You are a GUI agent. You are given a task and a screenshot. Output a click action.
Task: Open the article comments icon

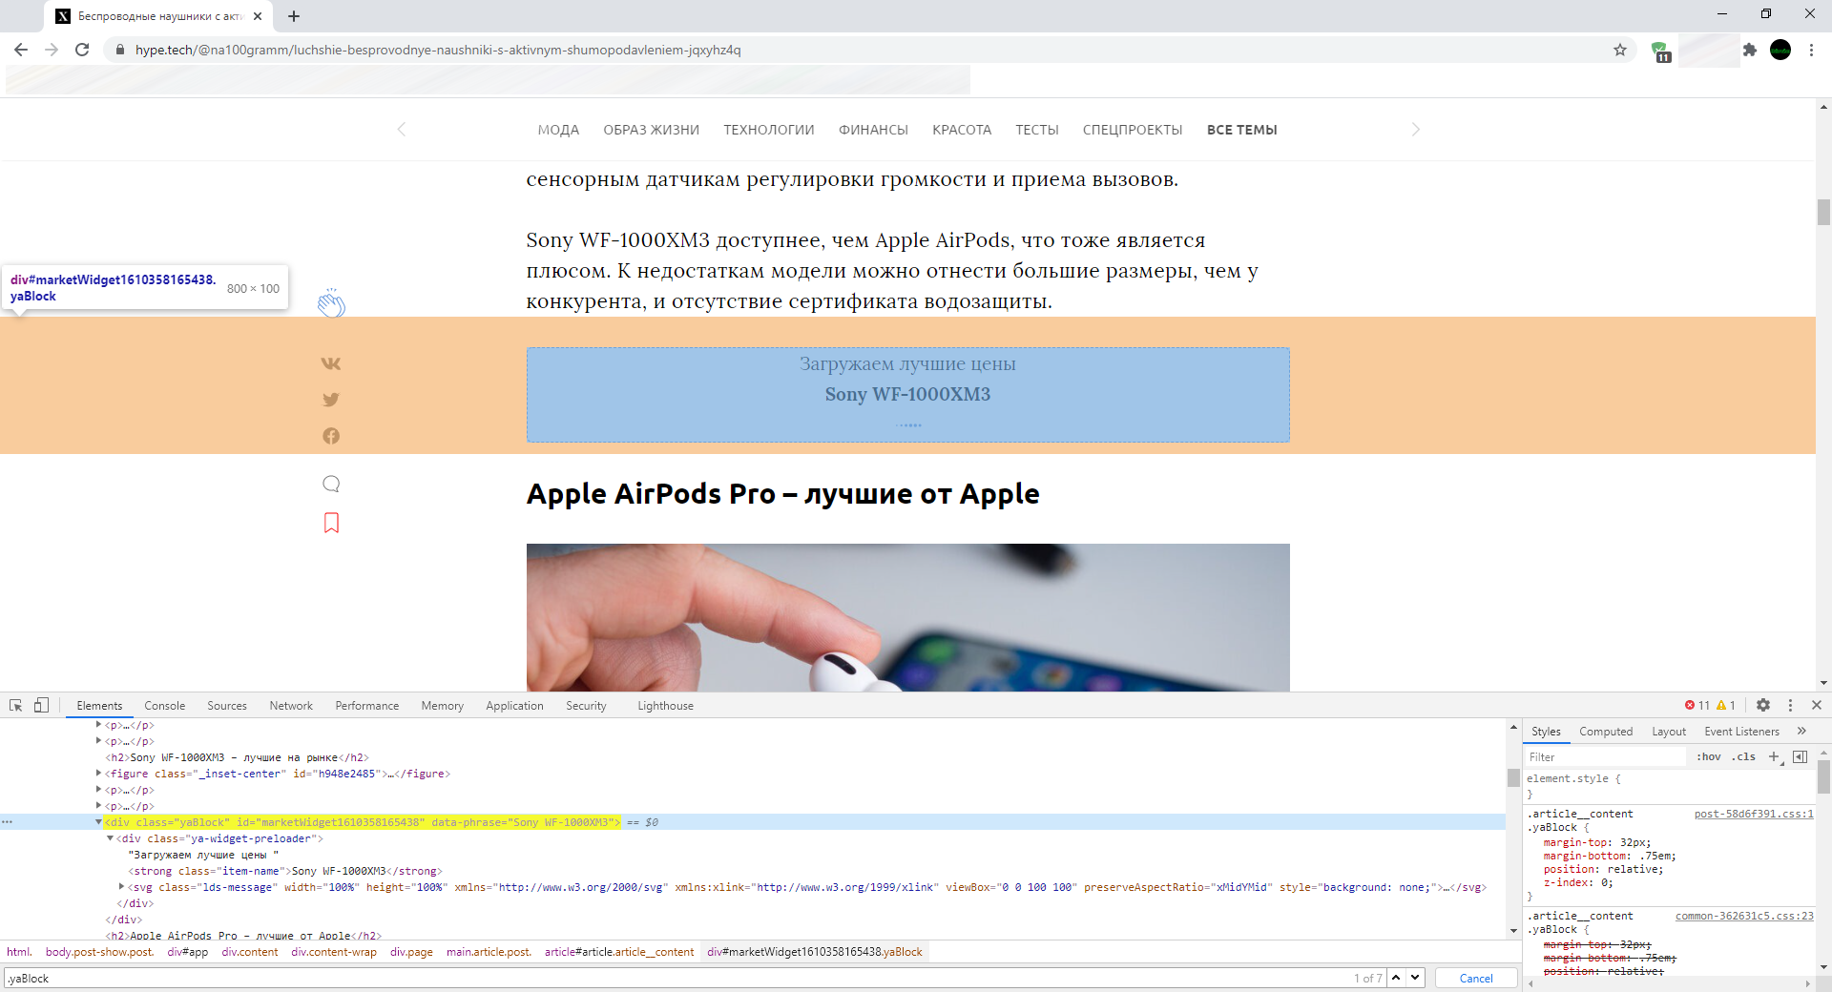330,484
